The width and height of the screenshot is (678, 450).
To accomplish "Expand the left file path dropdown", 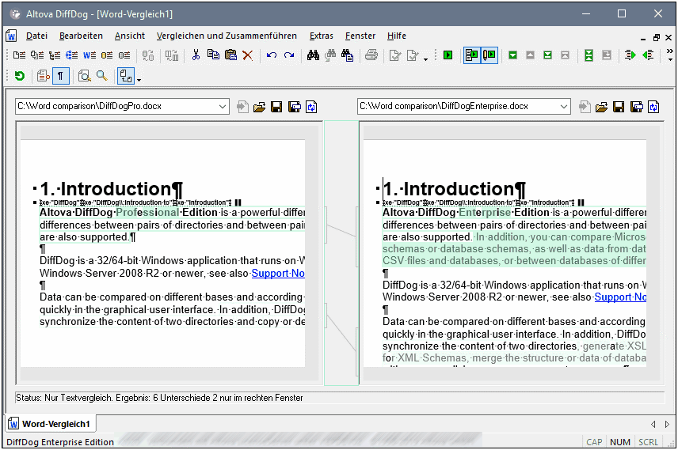I will pyautogui.click(x=221, y=107).
